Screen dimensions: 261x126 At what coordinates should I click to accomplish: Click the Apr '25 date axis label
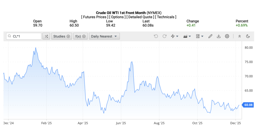83,123
